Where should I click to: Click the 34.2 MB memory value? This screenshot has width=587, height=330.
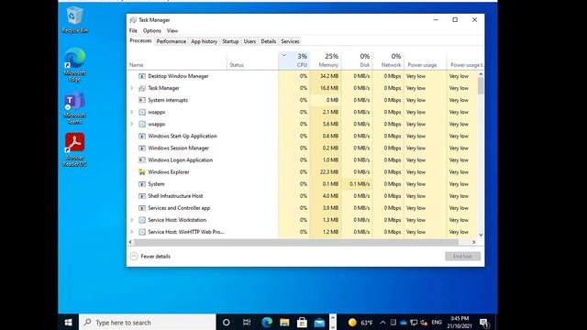point(329,76)
